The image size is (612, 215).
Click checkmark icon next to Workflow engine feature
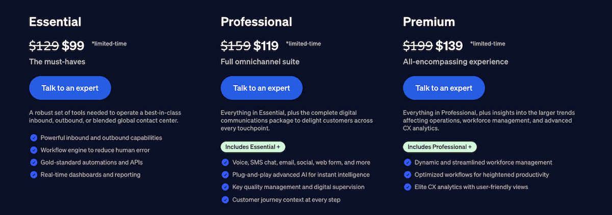[x=34, y=150]
